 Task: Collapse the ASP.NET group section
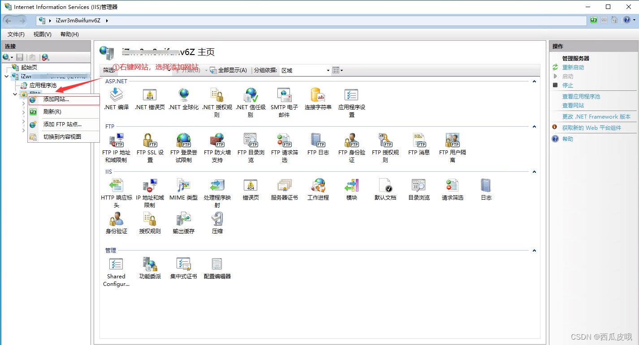click(x=534, y=81)
